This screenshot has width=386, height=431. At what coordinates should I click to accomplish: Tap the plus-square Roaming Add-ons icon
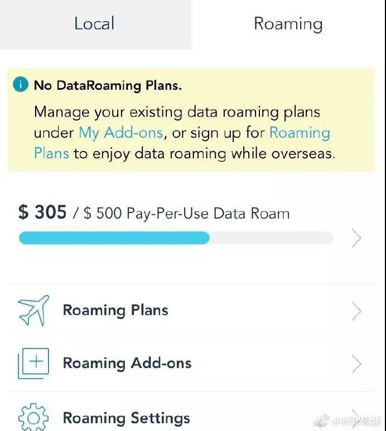[x=33, y=363]
